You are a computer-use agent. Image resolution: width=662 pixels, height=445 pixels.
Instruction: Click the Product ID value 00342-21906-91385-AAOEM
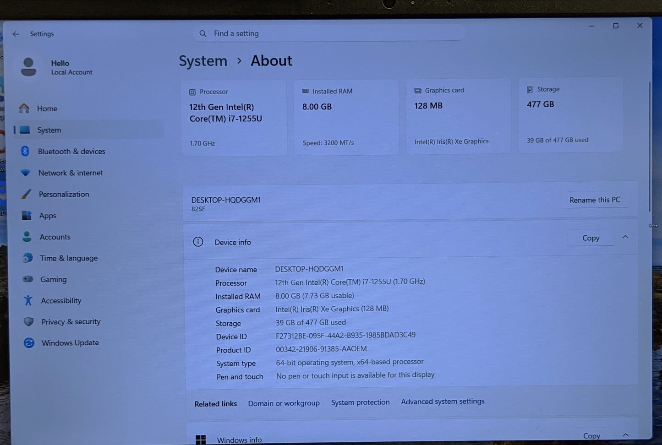[321, 349]
